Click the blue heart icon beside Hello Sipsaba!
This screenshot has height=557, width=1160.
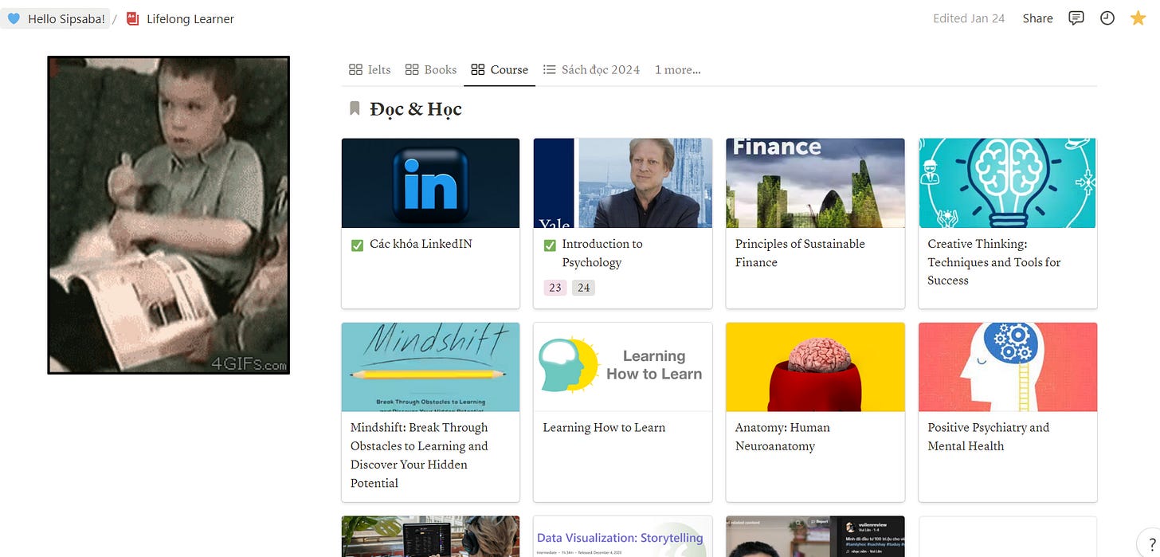(14, 18)
